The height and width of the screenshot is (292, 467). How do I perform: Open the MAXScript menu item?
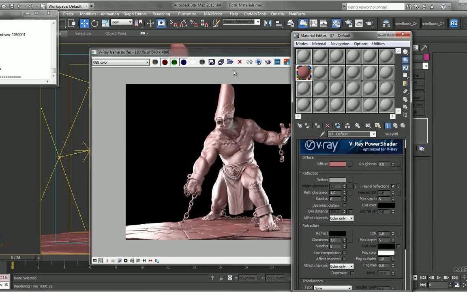212,14
